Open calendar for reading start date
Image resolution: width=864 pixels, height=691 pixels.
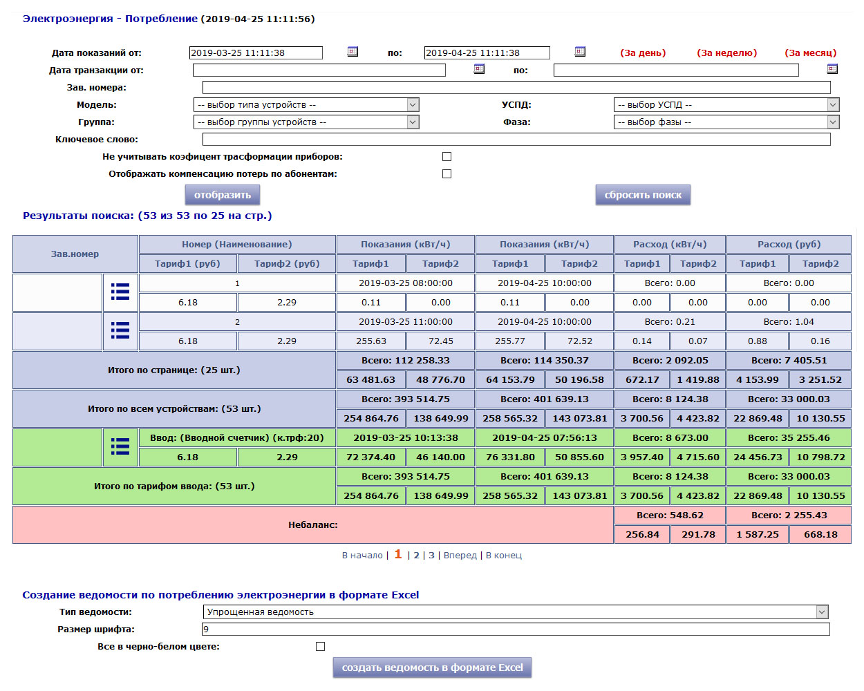tap(353, 52)
